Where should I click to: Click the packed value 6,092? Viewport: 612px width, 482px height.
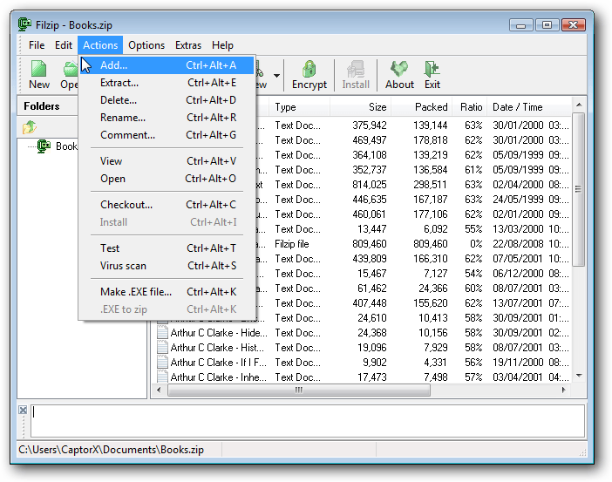point(435,229)
